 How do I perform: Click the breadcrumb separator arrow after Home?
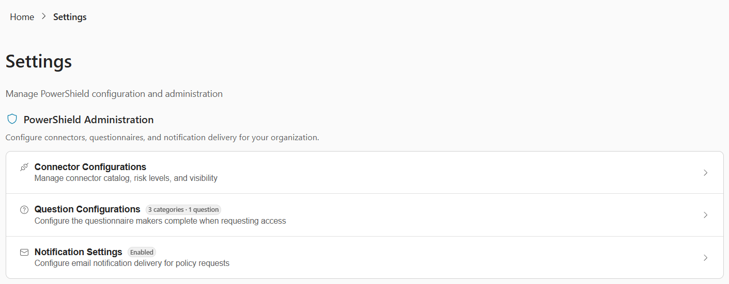pyautogui.click(x=44, y=16)
